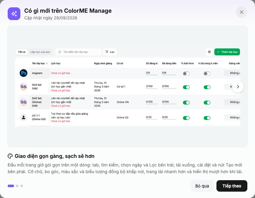255x198 pixels.
Task: Go to the next slide with Tiếp theo
Action: click(x=232, y=186)
